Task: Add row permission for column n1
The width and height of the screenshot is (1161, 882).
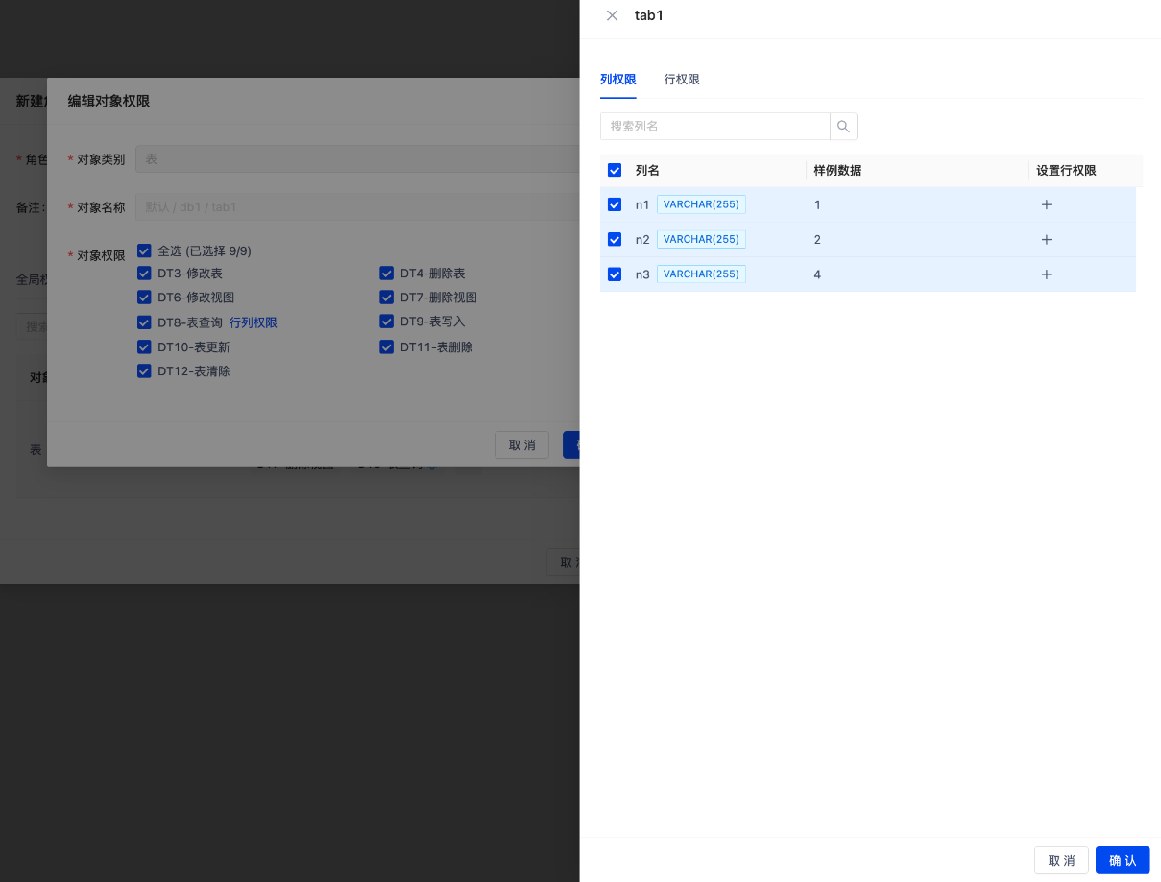Action: [x=1047, y=204]
